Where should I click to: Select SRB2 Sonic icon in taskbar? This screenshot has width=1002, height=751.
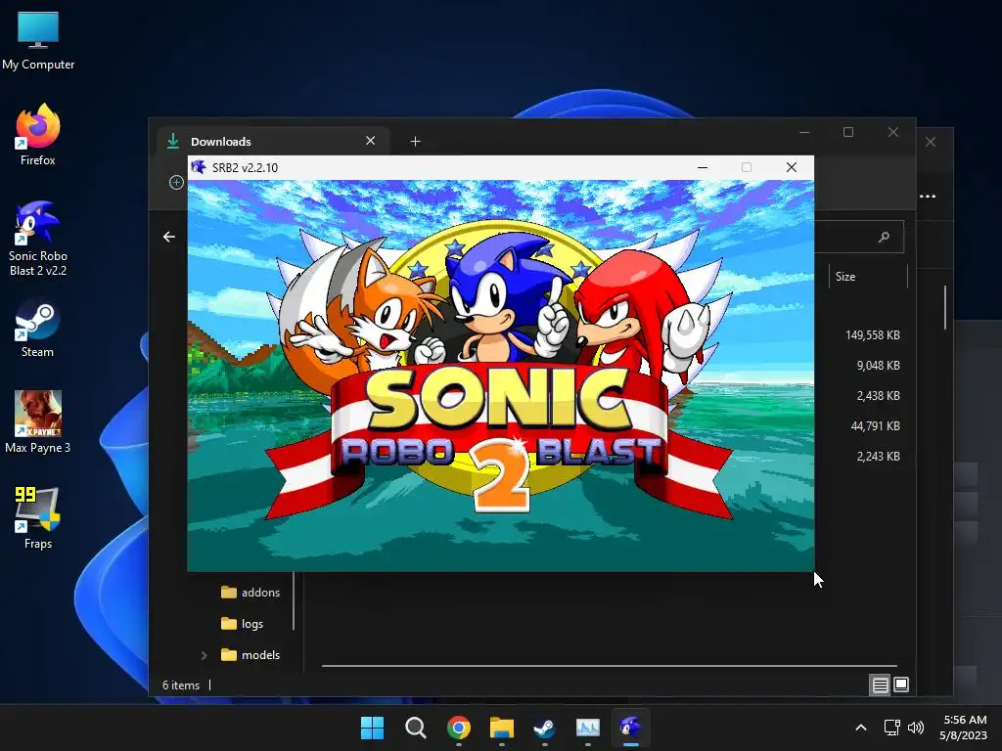631,728
